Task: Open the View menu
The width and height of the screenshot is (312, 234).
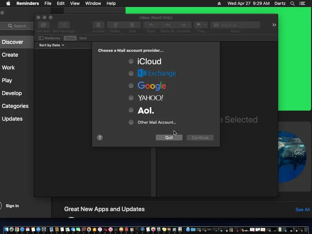Action: coord(75,3)
